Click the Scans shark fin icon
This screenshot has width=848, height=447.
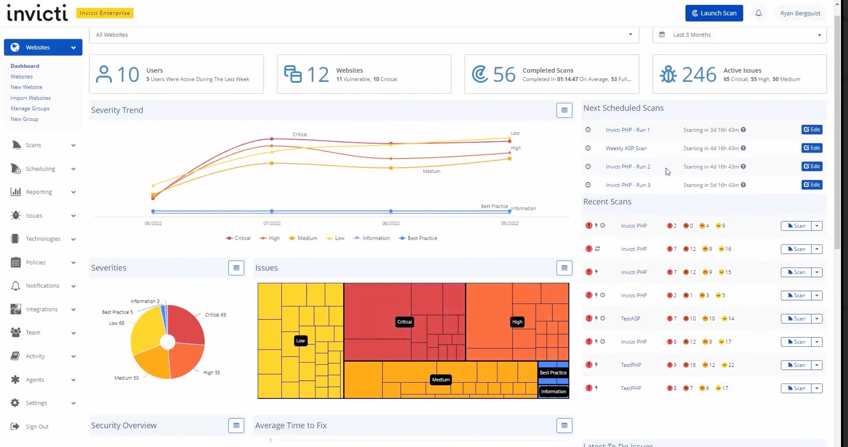pos(16,145)
